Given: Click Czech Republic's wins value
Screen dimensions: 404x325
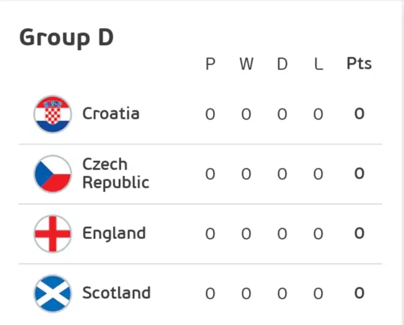Looking at the screenshot, I should [x=246, y=174].
